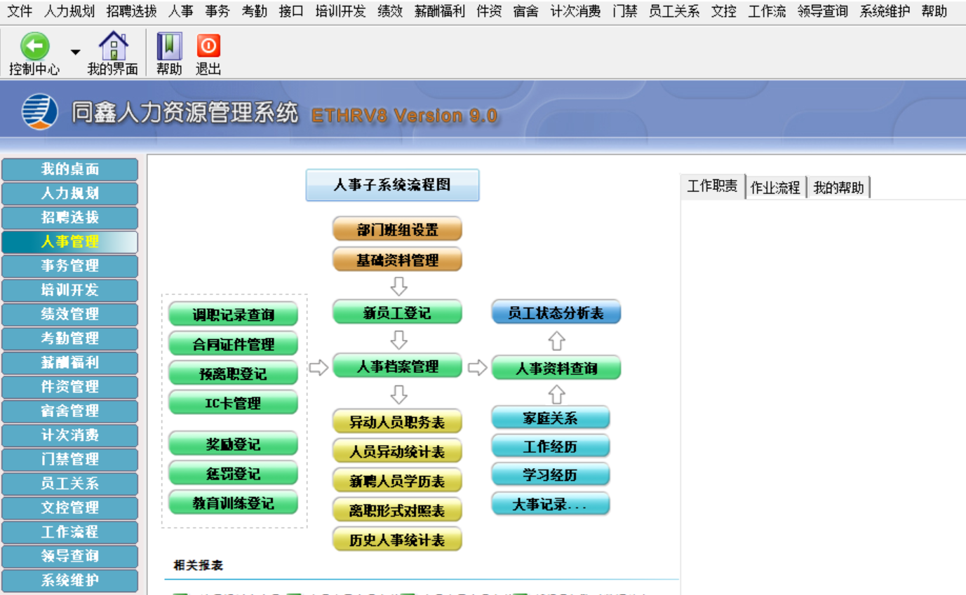Open the 薪酬福利 menu in menu bar
Screen dimensions: 966x595
click(x=439, y=11)
